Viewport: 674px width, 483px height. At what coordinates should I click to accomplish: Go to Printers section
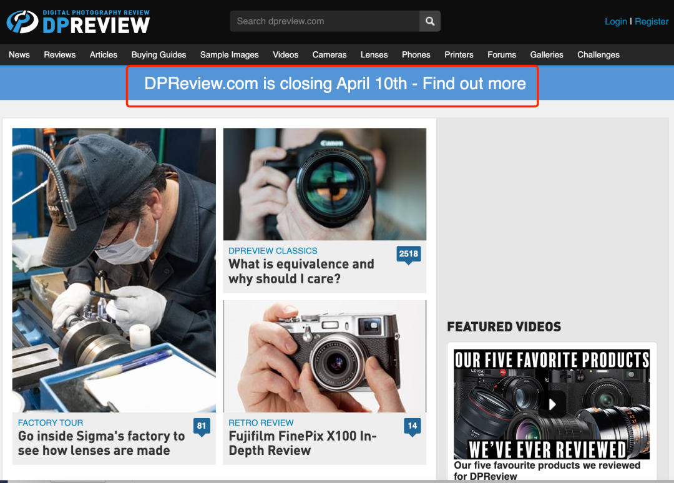(459, 54)
